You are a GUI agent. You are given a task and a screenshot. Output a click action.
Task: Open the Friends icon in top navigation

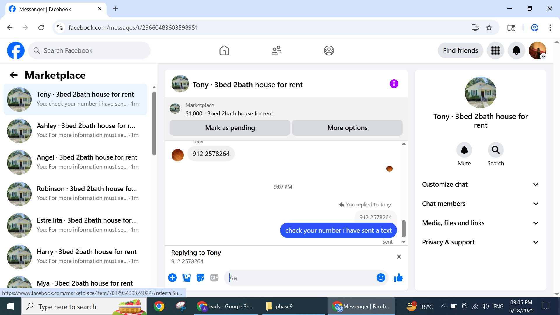pos(276,50)
